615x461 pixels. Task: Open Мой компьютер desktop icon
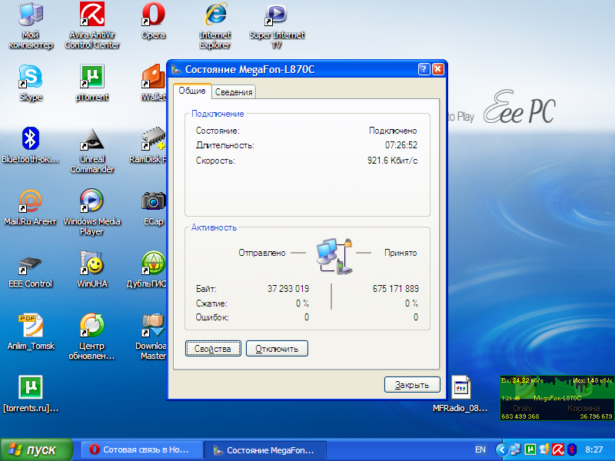click(31, 15)
